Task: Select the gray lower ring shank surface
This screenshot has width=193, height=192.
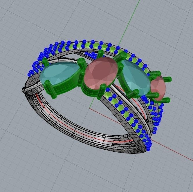Action: tap(79, 131)
